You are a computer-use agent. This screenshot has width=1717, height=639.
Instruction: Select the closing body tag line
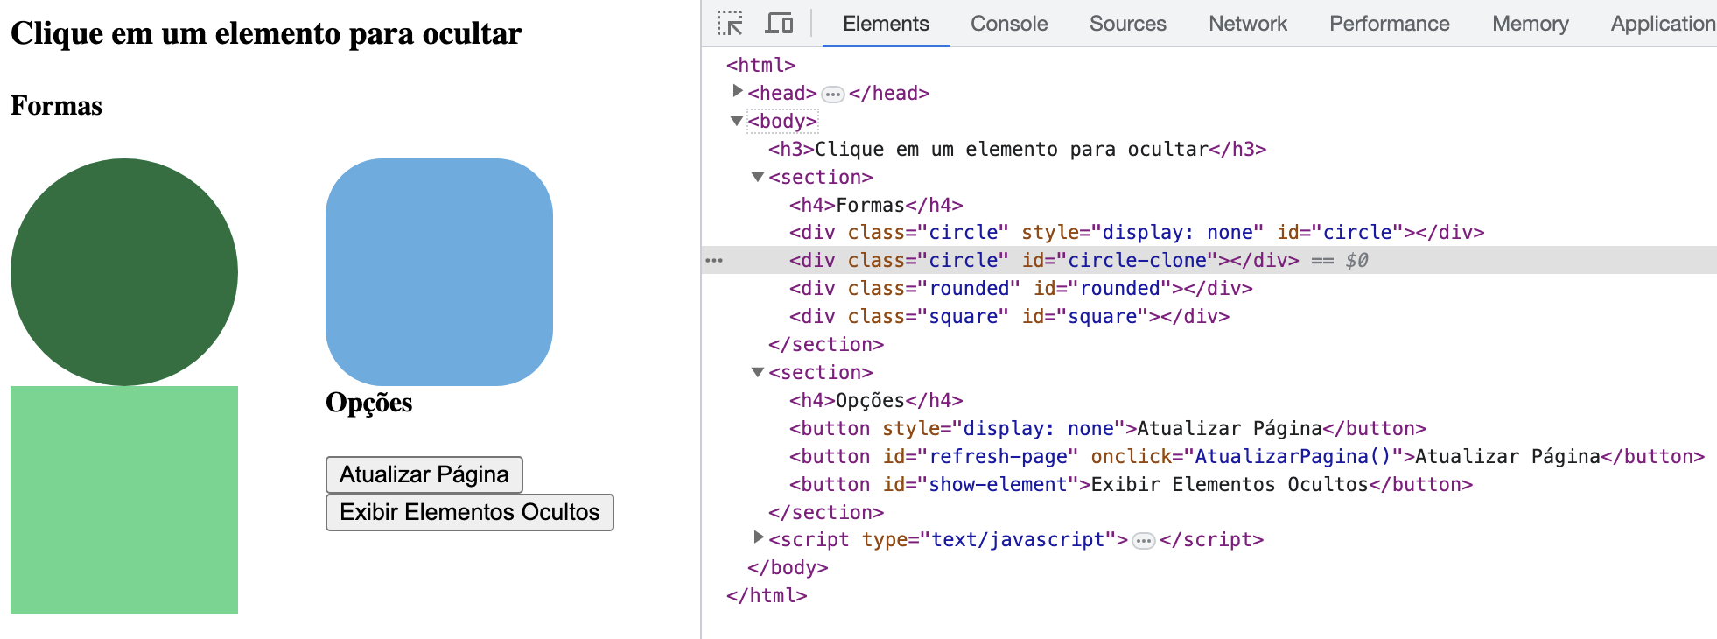pos(788,567)
